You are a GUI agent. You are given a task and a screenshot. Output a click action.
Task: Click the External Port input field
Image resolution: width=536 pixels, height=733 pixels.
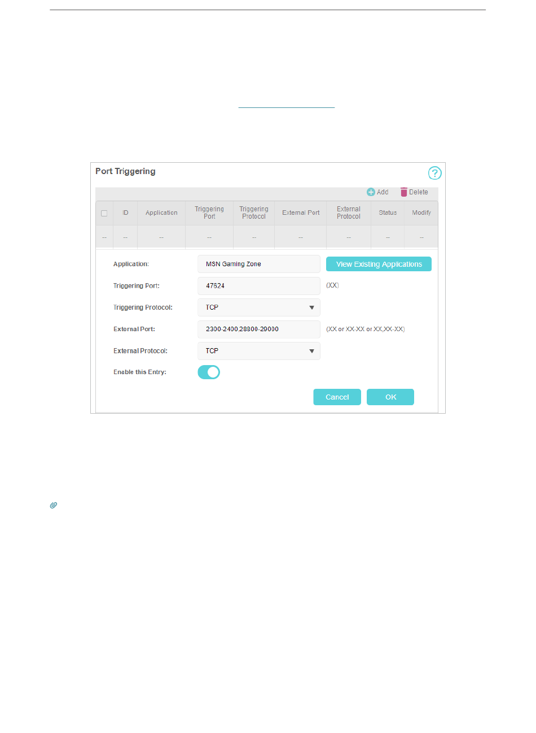pos(259,329)
